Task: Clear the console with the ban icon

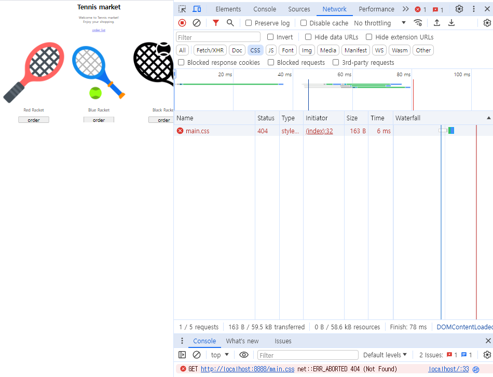Action: 197,355
